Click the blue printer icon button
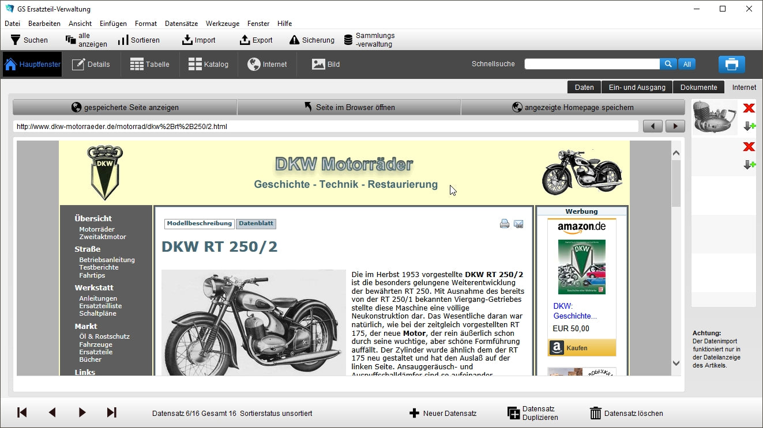Screen dimensions: 763x428 click(x=731, y=65)
